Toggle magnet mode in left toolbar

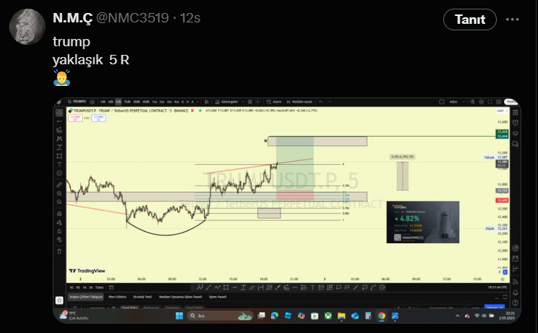point(59,213)
